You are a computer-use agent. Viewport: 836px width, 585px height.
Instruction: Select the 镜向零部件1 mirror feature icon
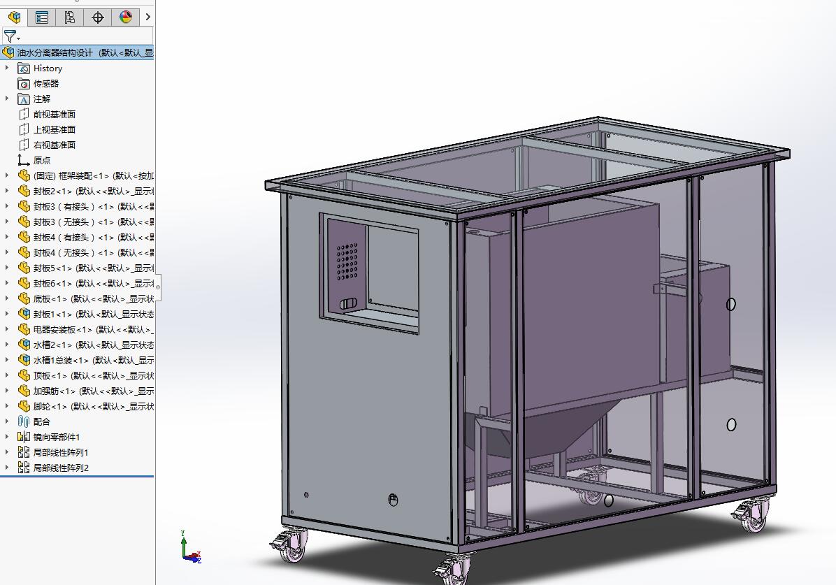pyautogui.click(x=24, y=438)
